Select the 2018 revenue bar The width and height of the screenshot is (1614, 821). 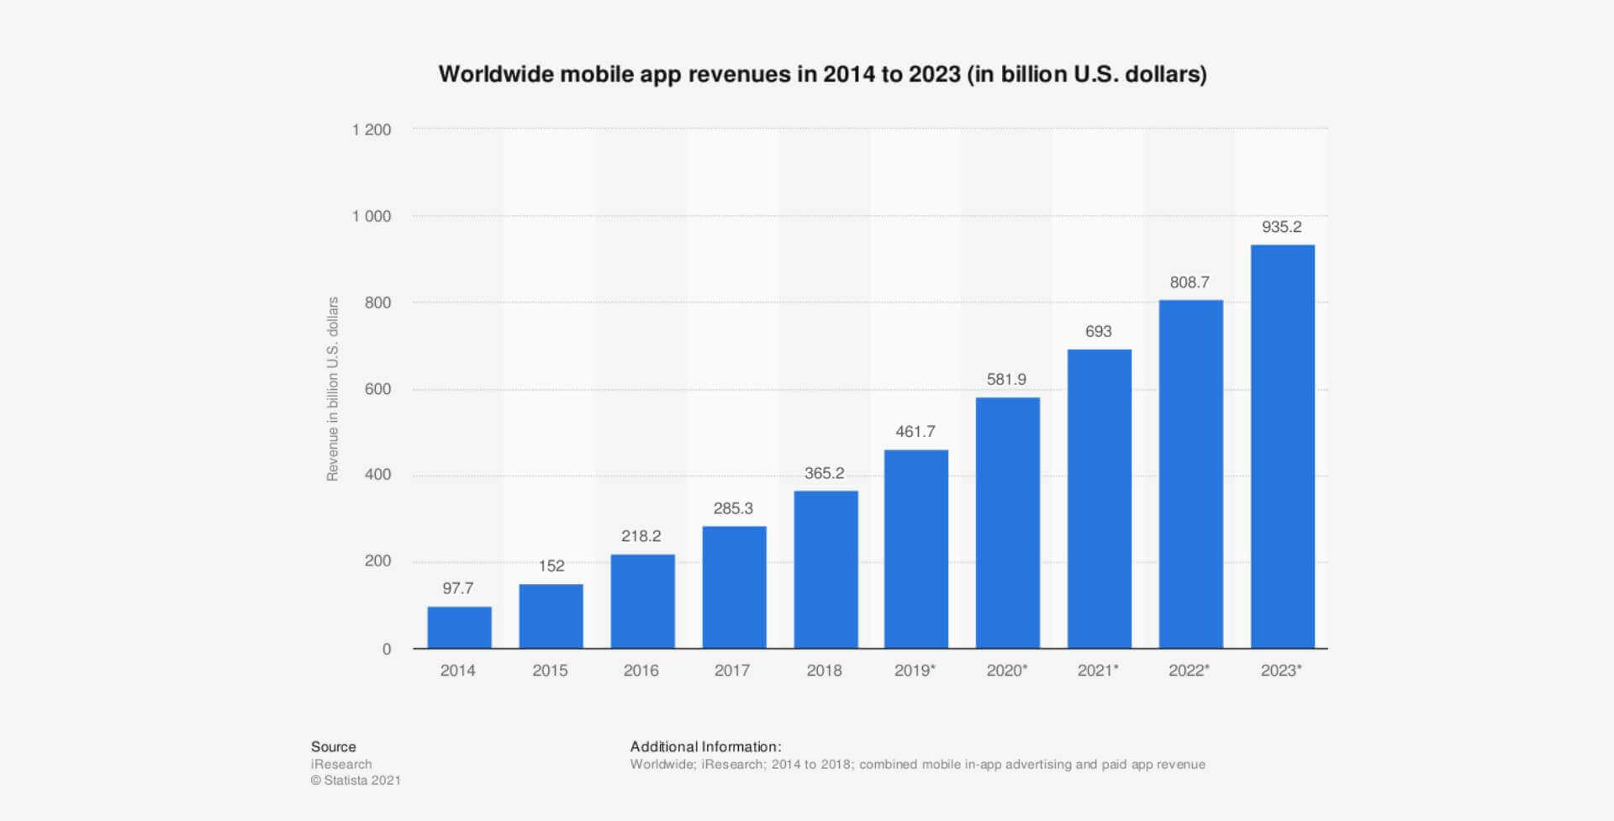[x=825, y=569]
